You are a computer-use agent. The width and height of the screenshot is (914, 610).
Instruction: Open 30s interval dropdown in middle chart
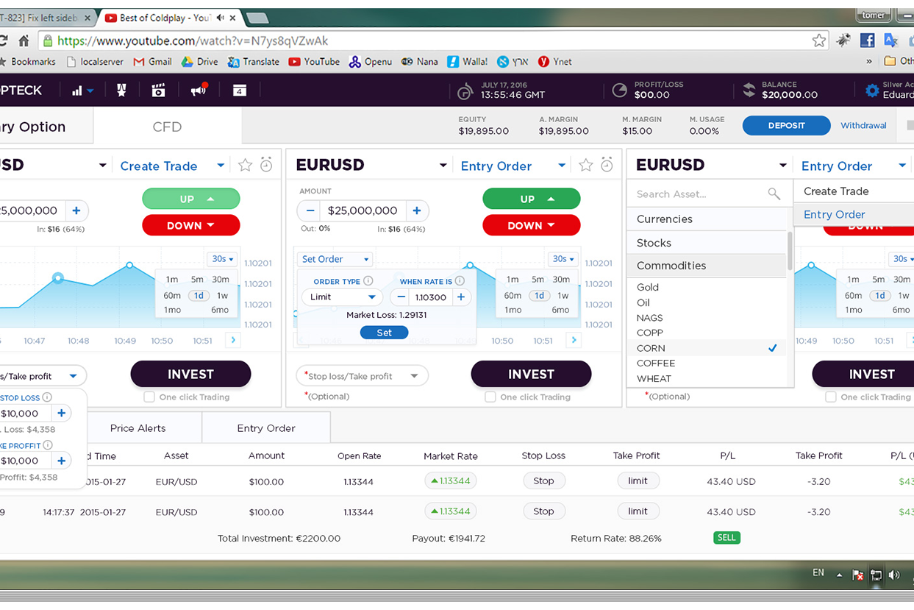coord(563,259)
